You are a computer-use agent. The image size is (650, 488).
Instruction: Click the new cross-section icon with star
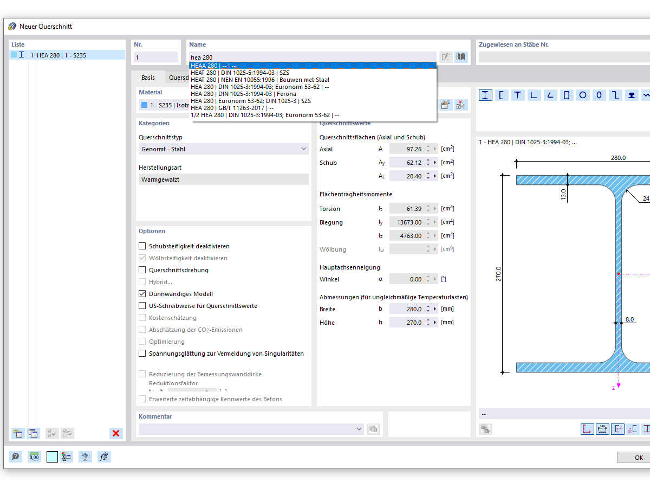tap(18, 433)
